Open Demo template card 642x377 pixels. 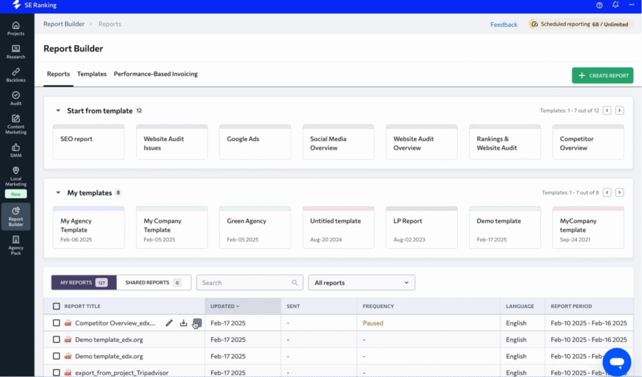point(505,228)
